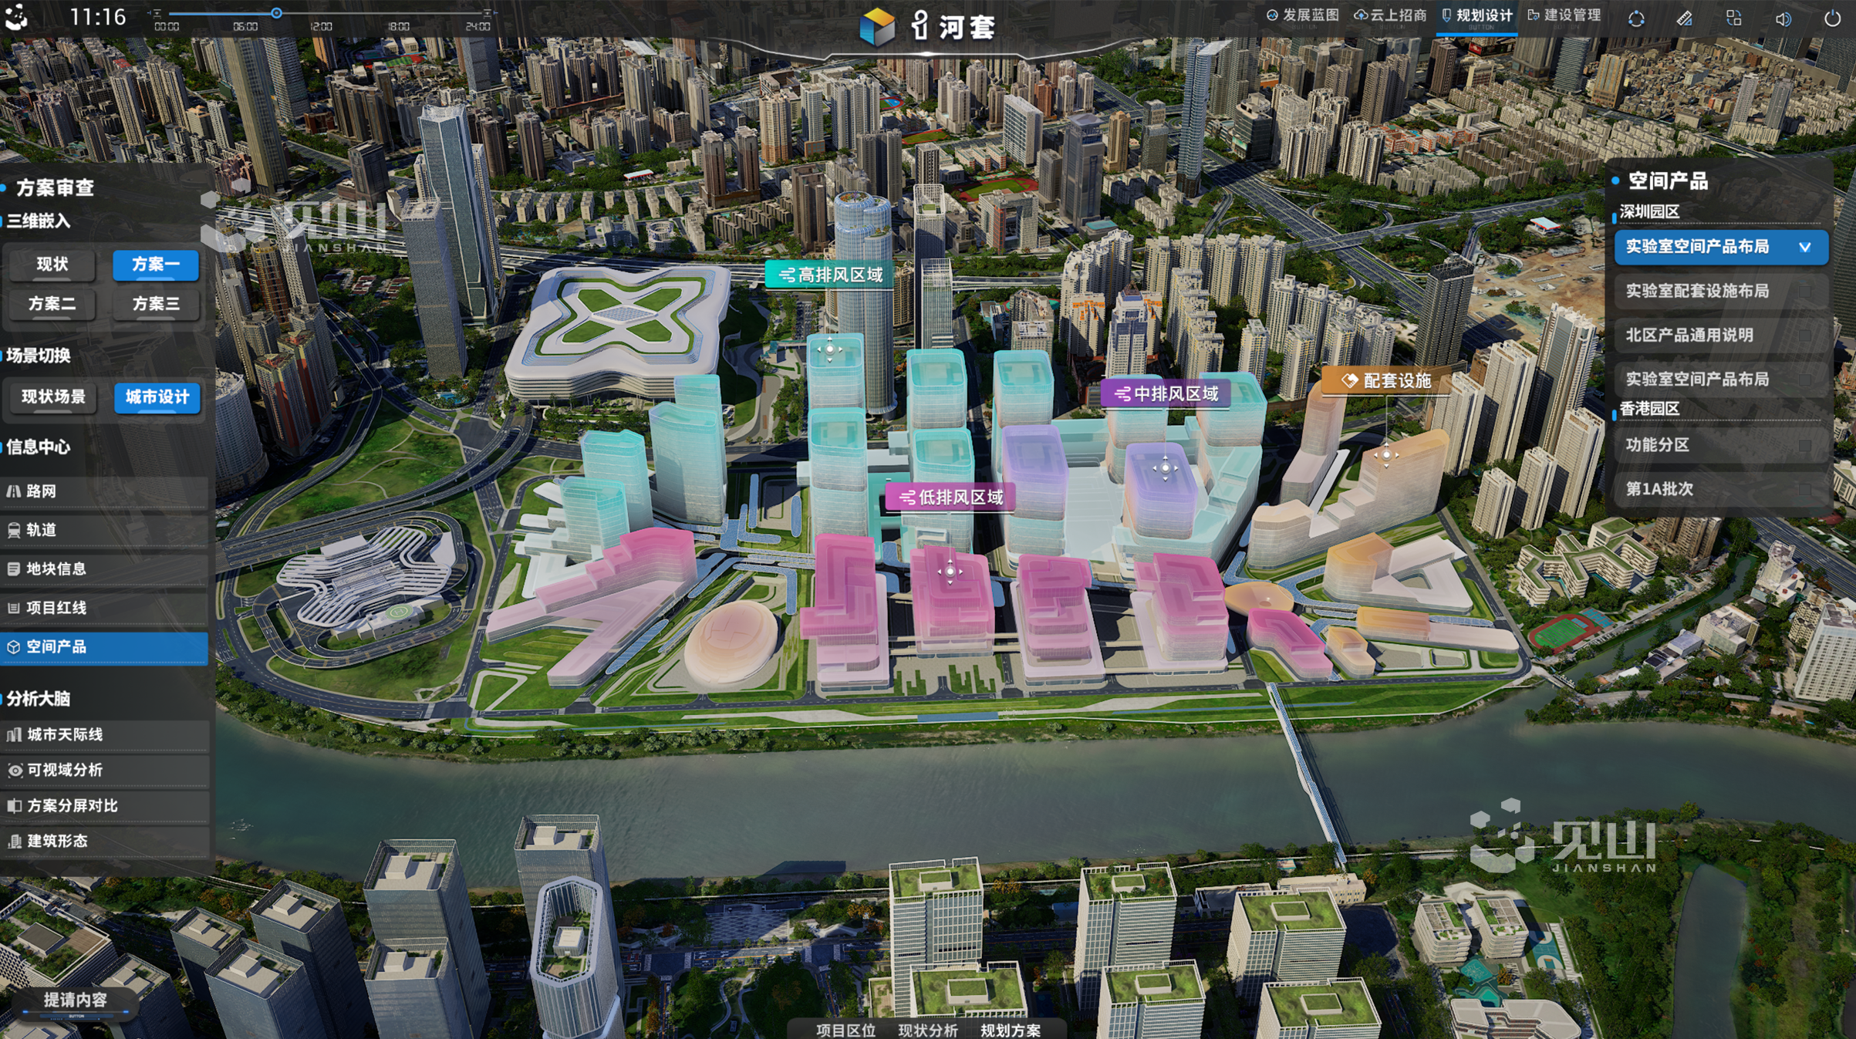Click marker icon under 配套设施 label
Screen dimensions: 1856x1039
click(x=1386, y=455)
